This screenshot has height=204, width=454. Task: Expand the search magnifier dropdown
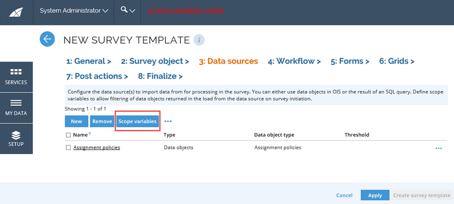coord(128,10)
